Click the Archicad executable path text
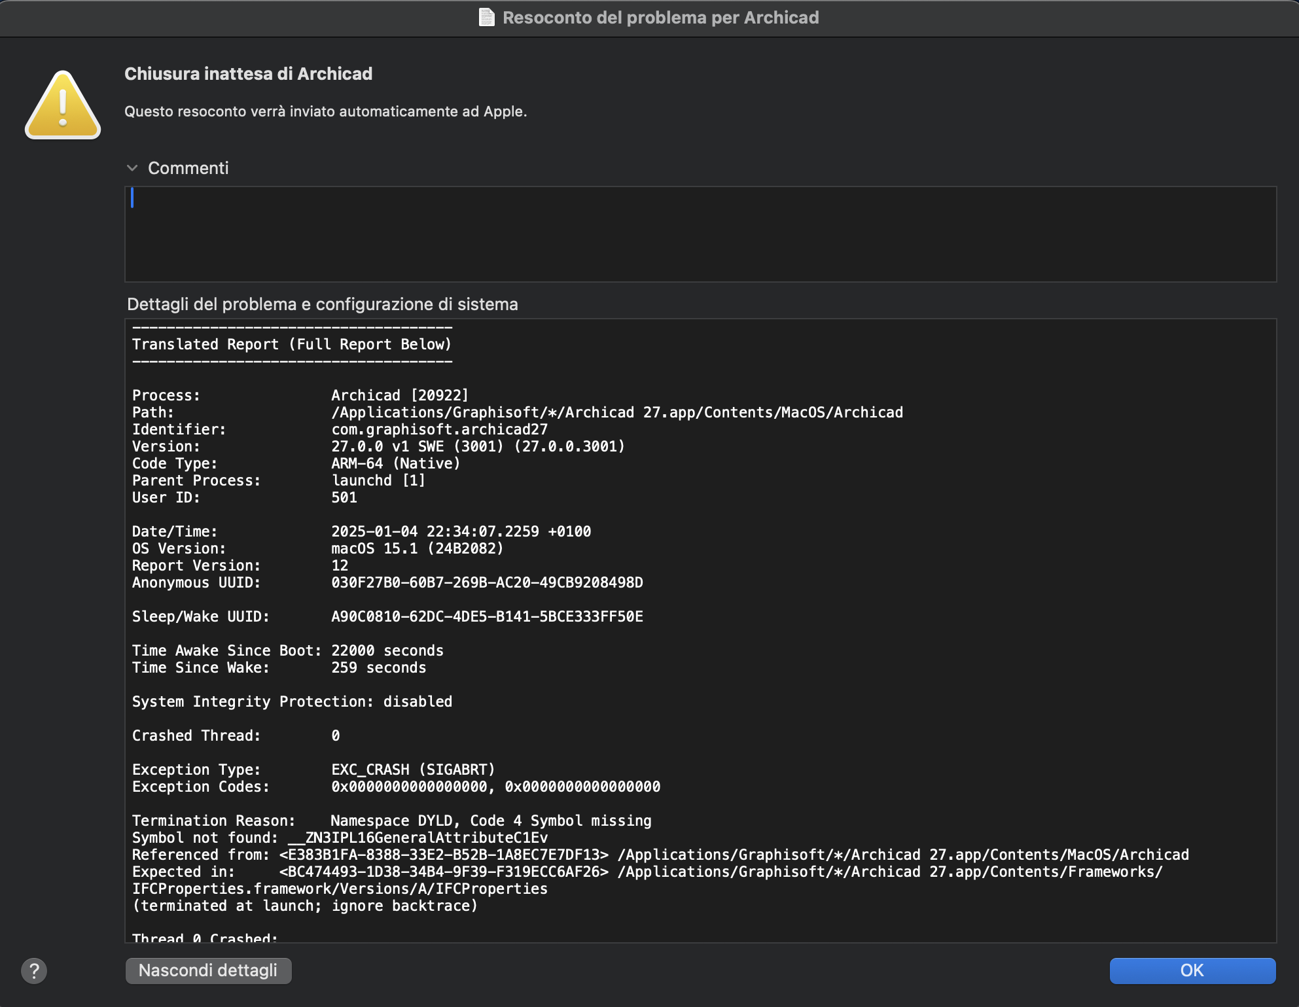 (x=616, y=412)
